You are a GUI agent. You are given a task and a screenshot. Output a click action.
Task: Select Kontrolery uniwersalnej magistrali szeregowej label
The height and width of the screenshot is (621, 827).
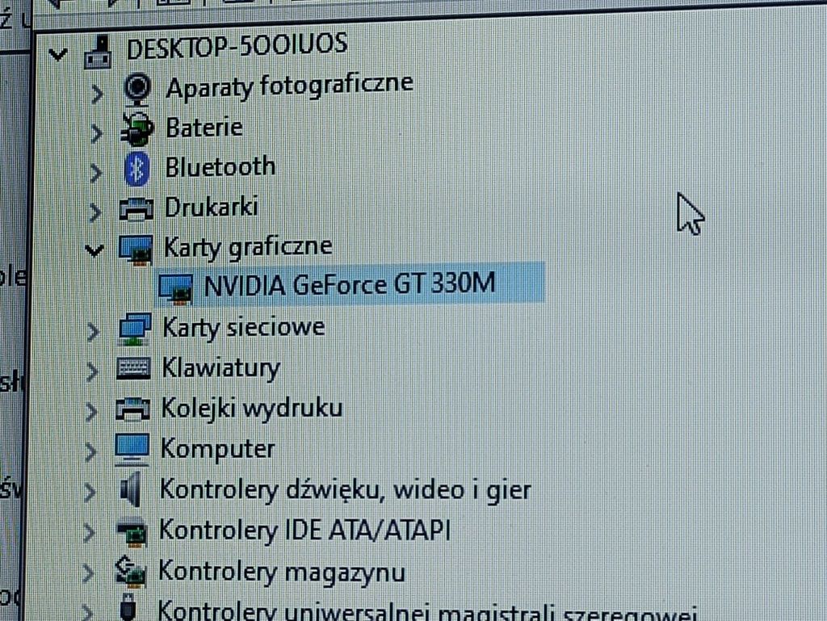click(x=427, y=611)
